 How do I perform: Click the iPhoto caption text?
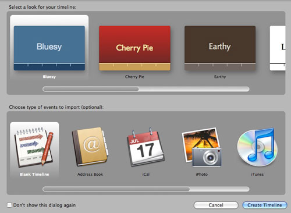[201, 174]
